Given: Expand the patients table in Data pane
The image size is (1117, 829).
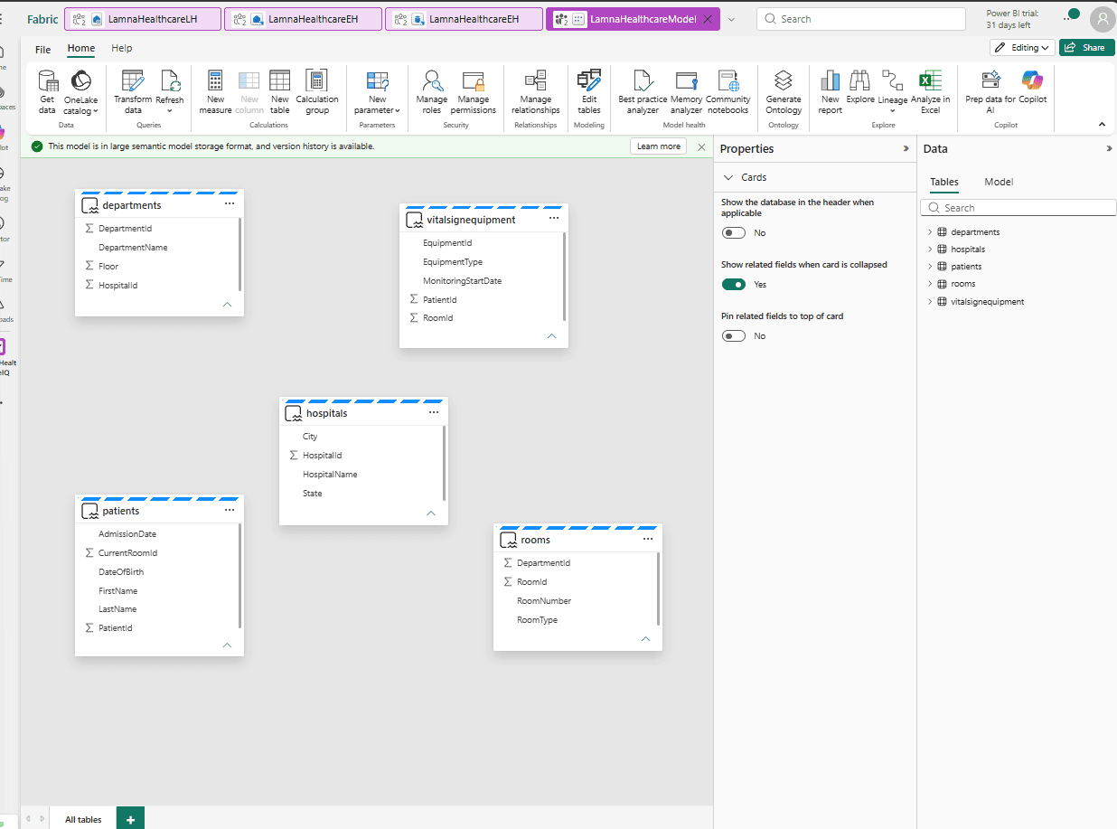Looking at the screenshot, I should 929,267.
